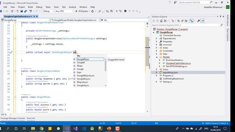
Task: Switch to the Package Manager Console tab
Action: 13,118
